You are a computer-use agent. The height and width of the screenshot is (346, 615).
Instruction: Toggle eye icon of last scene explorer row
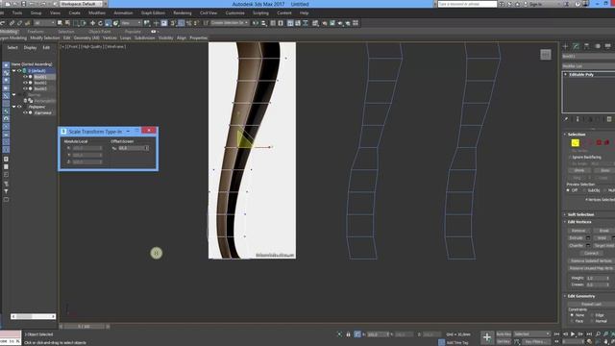pyautogui.click(x=25, y=112)
